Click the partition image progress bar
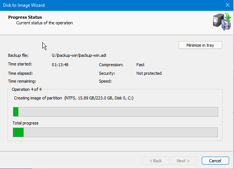 coord(116,112)
